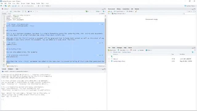The image size is (197, 111).
Task: Click run-all-above icon on the cars chunk
Action: (x=100, y=43)
